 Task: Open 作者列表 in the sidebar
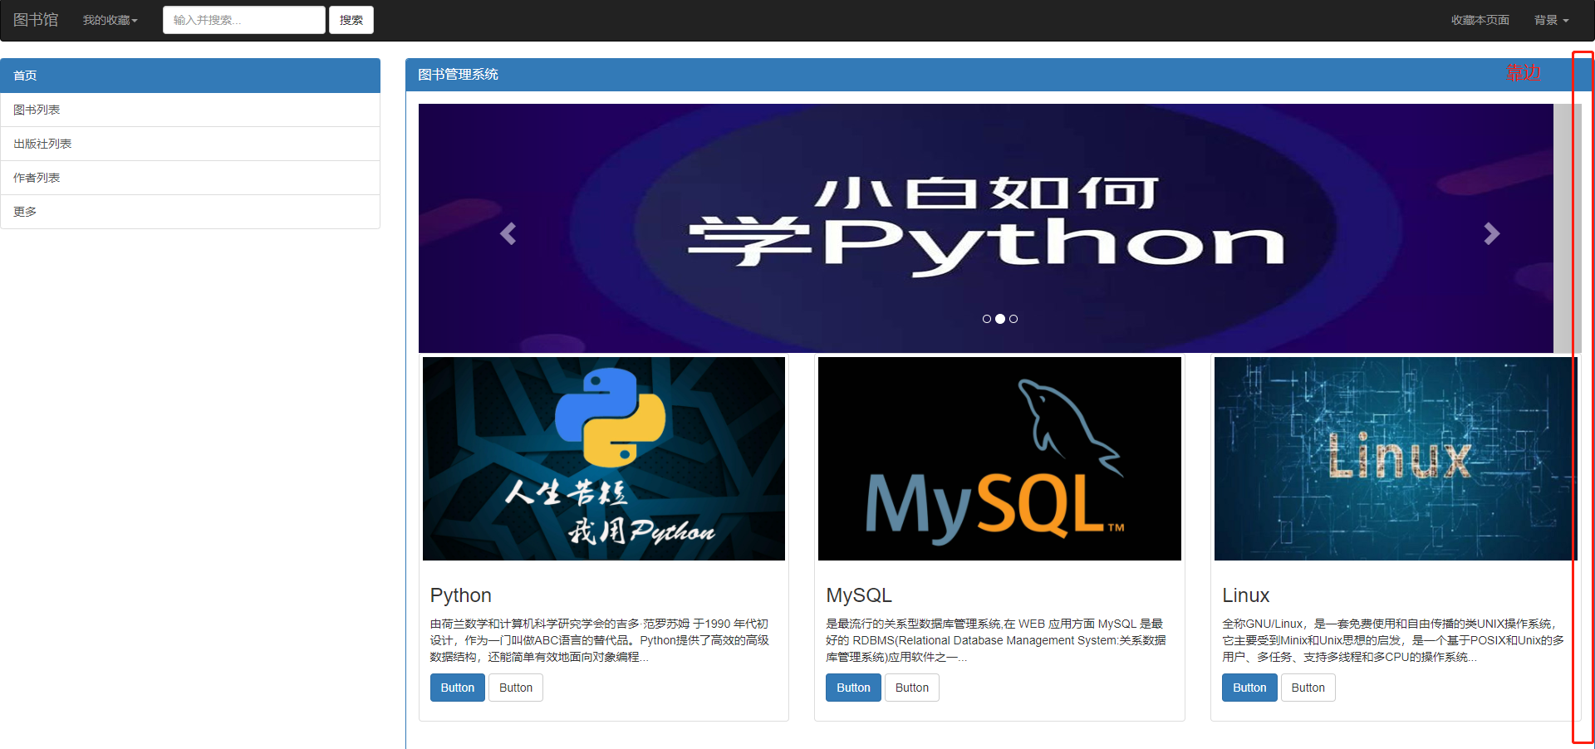pyautogui.click(x=190, y=178)
